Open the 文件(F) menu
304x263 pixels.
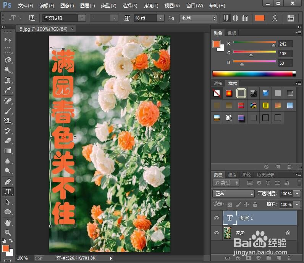(x=26, y=6)
